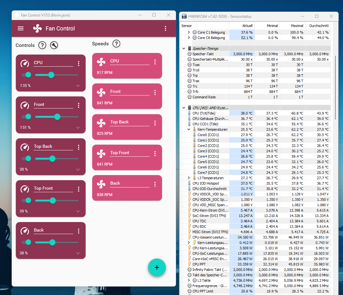Click the Front control speed slider handle
The image size is (343, 295).
pyautogui.click(x=57, y=117)
